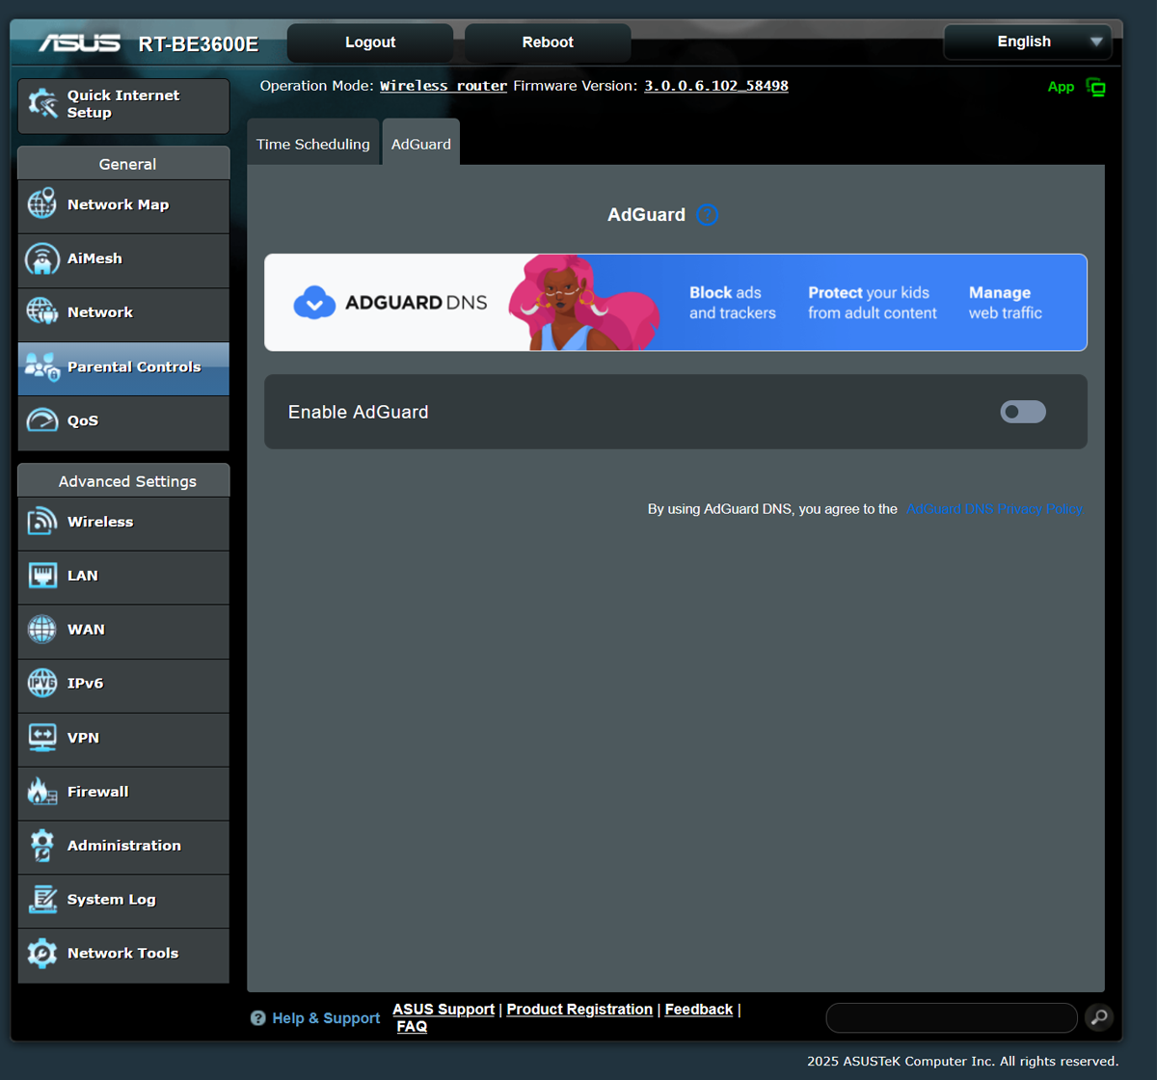1157x1080 pixels.
Task: Click the Logout button
Action: point(370,42)
